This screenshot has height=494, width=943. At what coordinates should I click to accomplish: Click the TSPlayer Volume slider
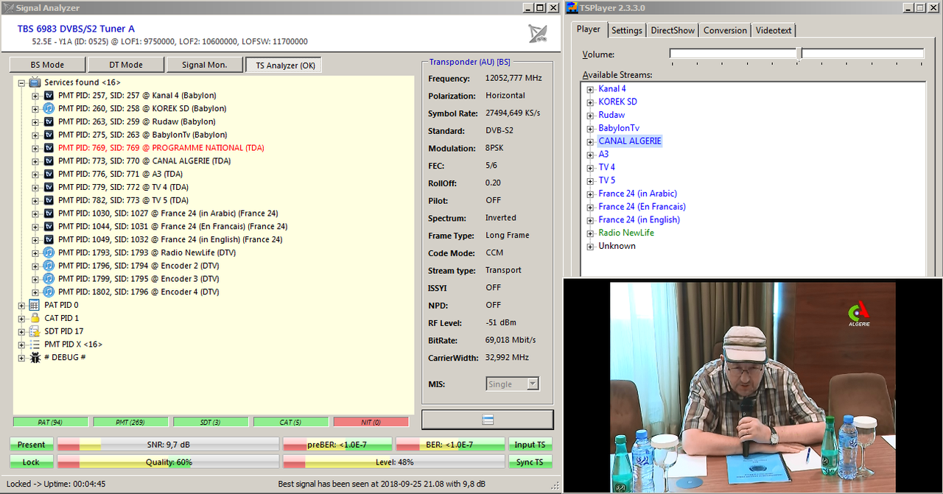pos(797,54)
